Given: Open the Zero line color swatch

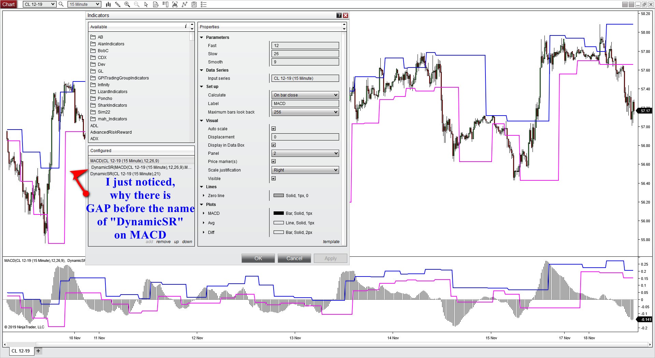Looking at the screenshot, I should click(279, 195).
